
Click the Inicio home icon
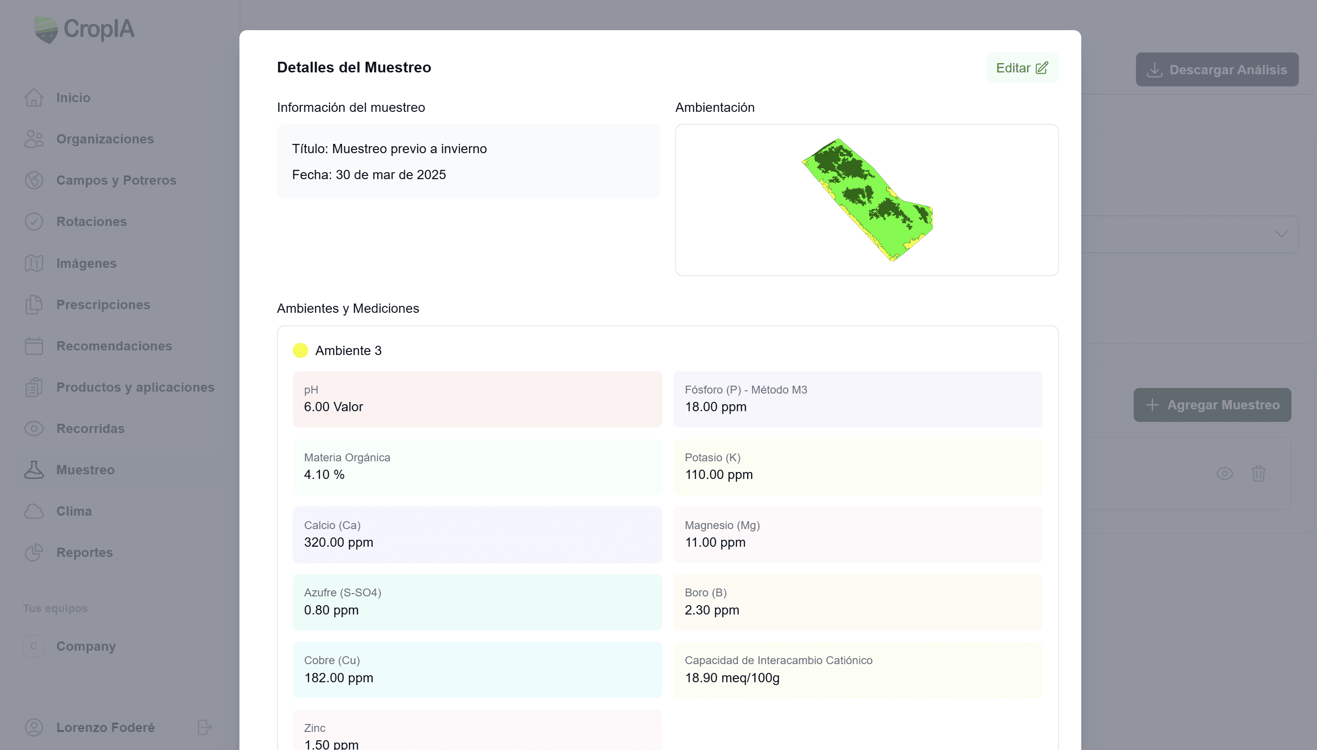tap(34, 97)
